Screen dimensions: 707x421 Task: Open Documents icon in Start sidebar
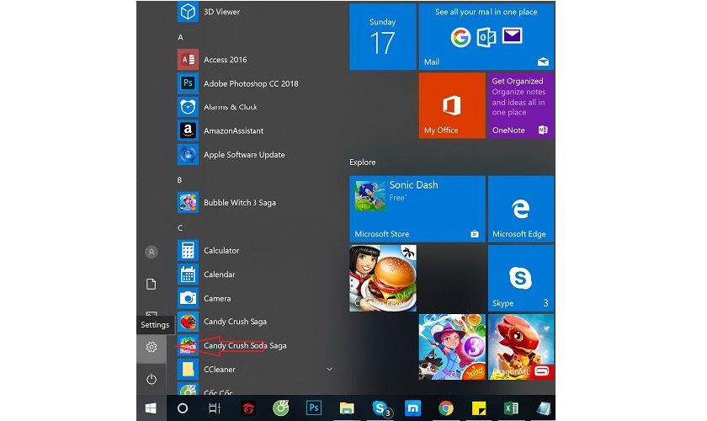[x=151, y=285]
